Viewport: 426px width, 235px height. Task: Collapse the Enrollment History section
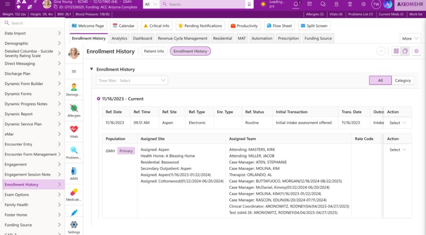[92, 69]
